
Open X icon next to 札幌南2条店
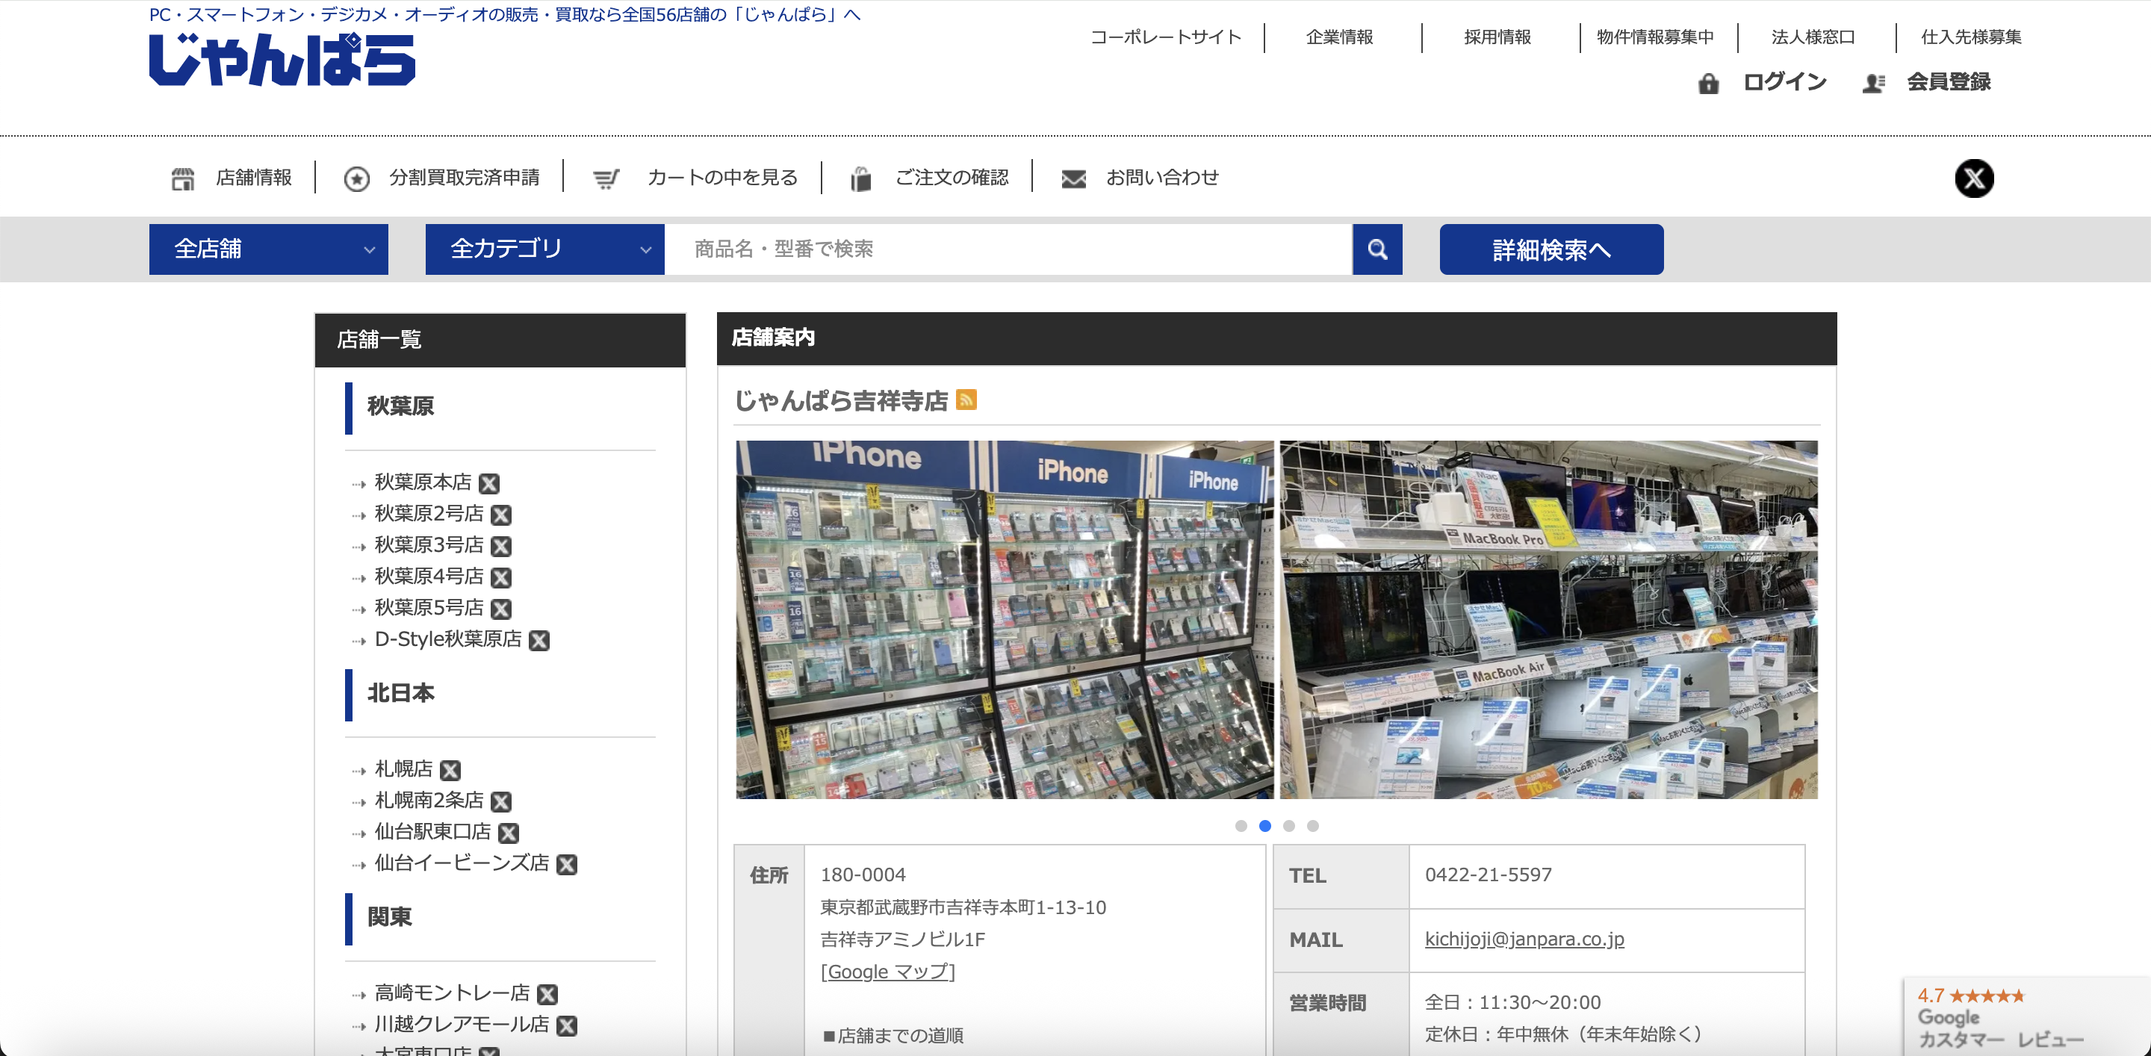coord(501,801)
